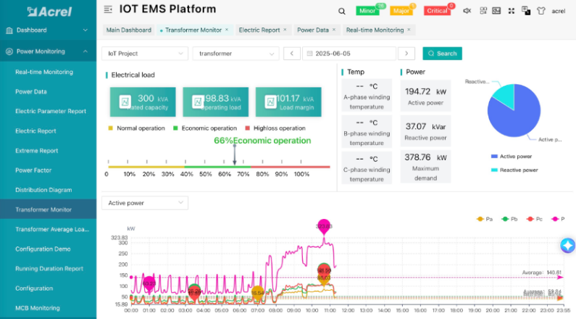
Task: Toggle Pb series in chart legend
Action: pos(509,218)
